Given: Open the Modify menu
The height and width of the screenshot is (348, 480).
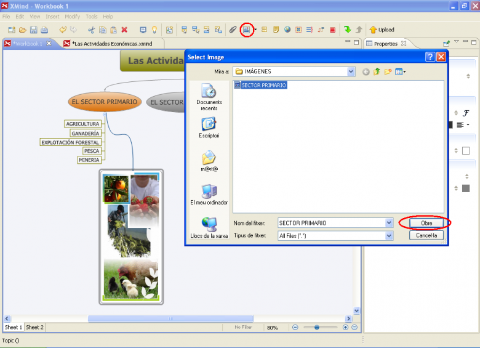Looking at the screenshot, I should pos(72,17).
